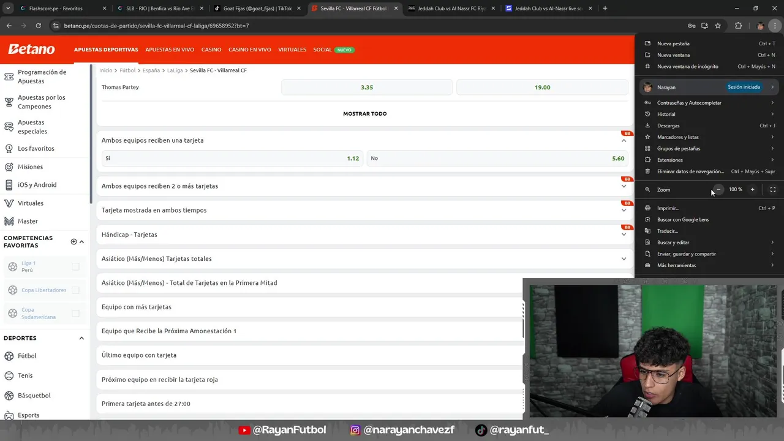
Task: Open Equipo con más tarjetas market
Action: (x=310, y=307)
